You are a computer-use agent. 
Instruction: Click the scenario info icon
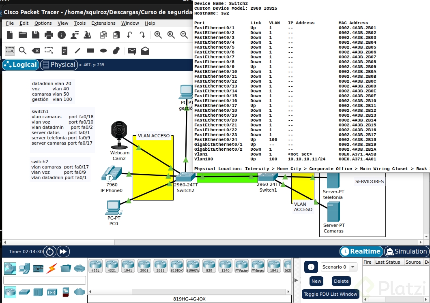point(311,267)
